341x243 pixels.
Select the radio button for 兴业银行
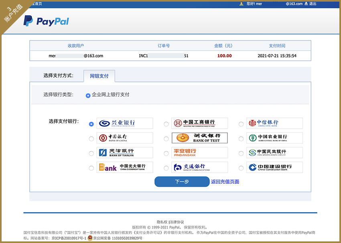91,124
